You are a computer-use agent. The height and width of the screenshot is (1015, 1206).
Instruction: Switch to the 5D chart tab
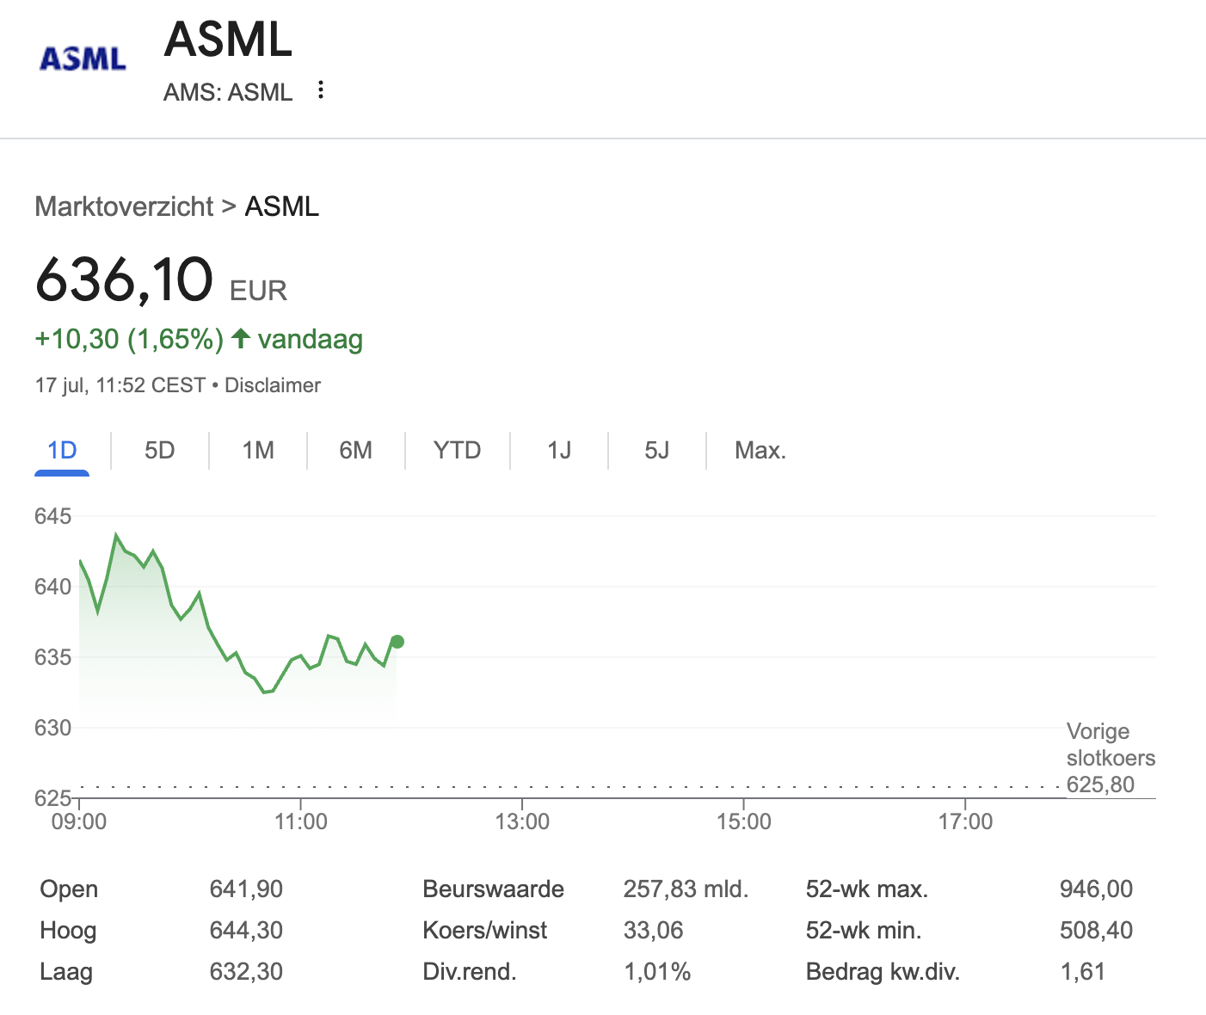tap(159, 451)
